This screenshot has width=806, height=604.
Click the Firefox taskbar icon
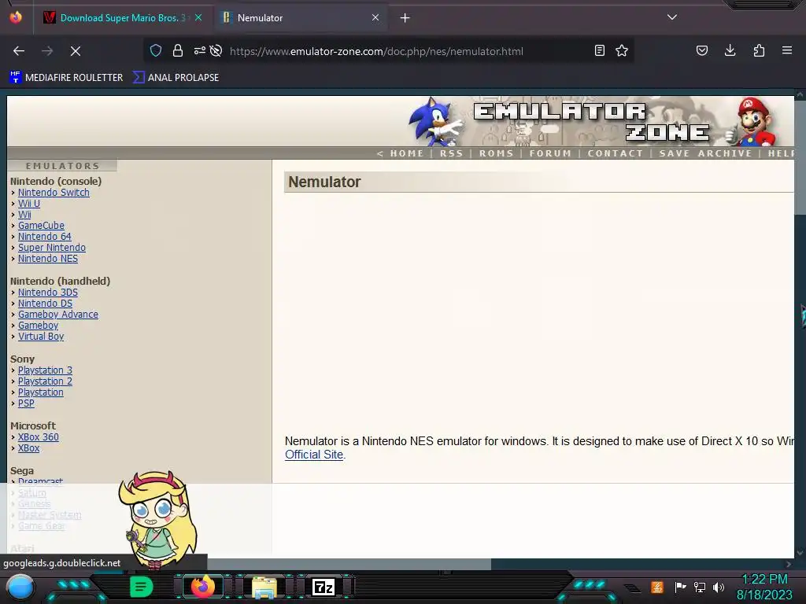coord(202,587)
